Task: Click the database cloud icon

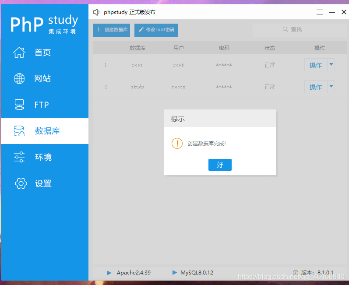Action: point(19,131)
